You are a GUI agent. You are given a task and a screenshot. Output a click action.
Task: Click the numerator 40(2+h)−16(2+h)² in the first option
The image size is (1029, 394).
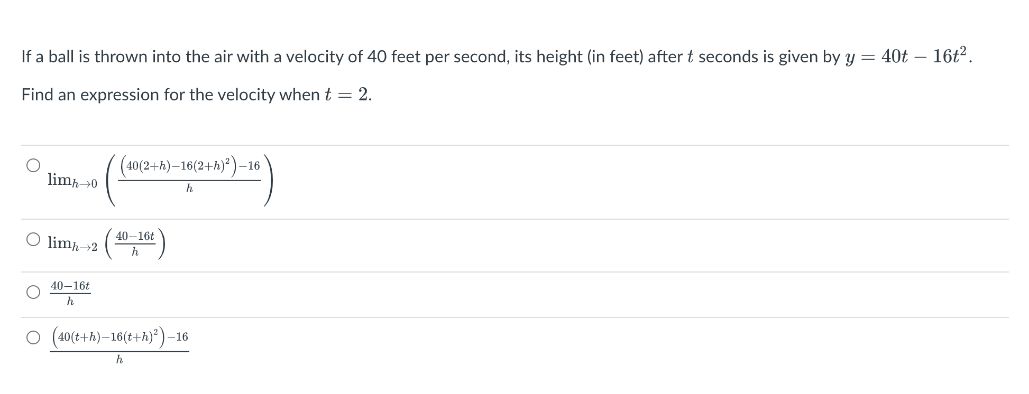tap(178, 166)
